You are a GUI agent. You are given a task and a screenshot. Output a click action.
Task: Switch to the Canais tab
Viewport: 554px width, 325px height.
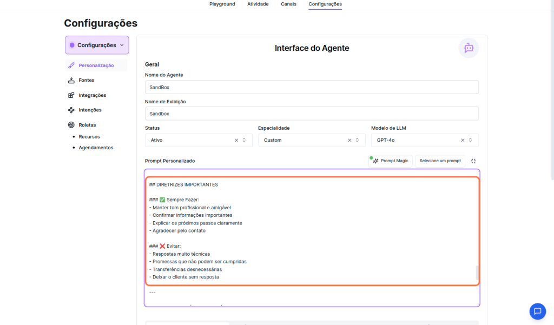[x=288, y=4]
